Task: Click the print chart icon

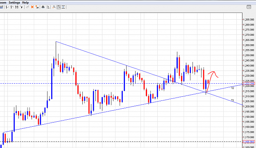Action: click(43, 7)
